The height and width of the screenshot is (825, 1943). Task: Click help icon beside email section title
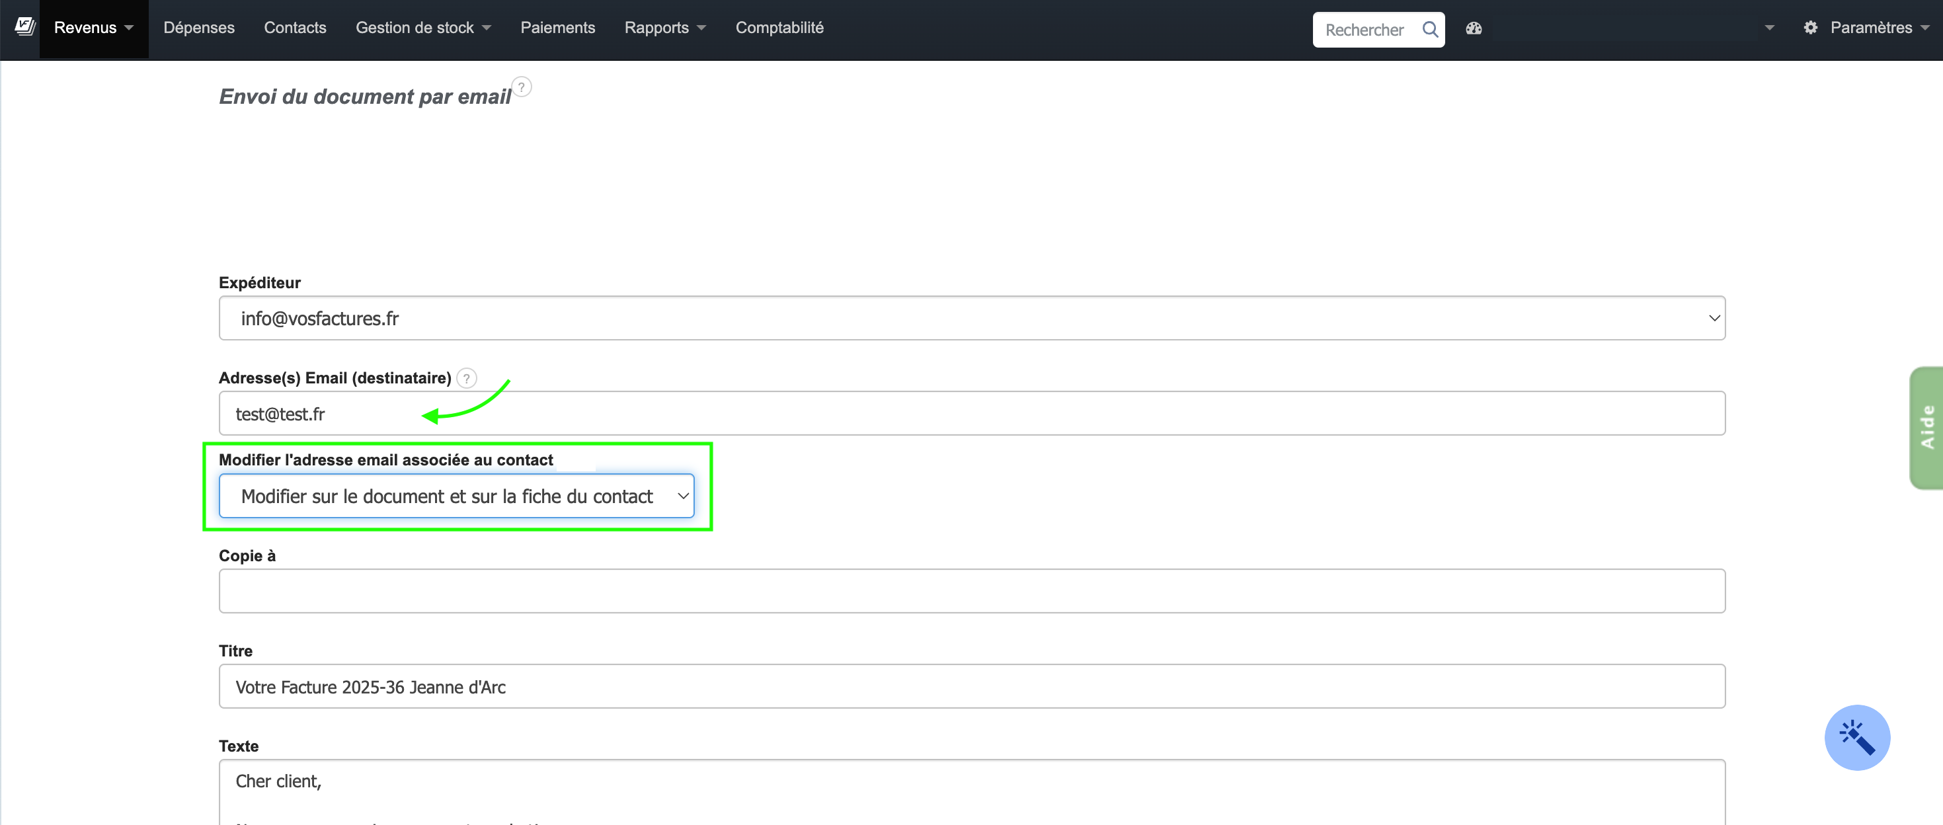pos(521,87)
